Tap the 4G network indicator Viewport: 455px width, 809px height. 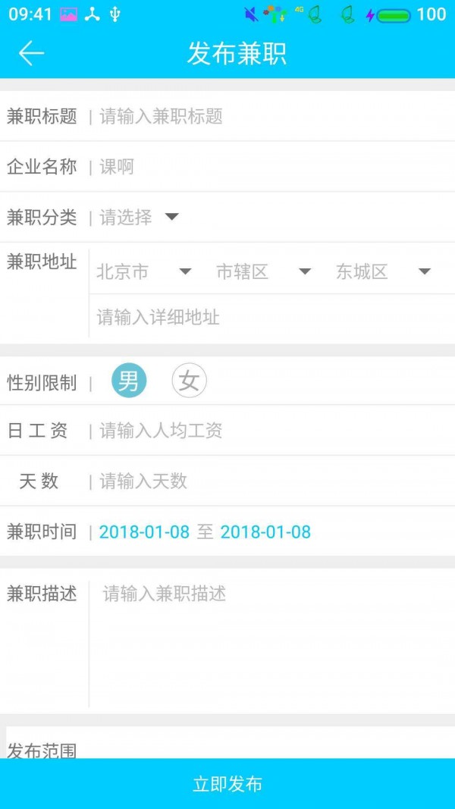(x=301, y=11)
